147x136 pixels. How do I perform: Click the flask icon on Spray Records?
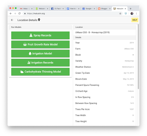(31, 35)
